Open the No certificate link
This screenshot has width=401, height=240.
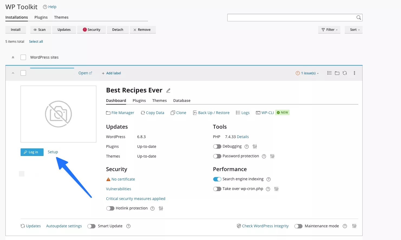click(x=123, y=179)
